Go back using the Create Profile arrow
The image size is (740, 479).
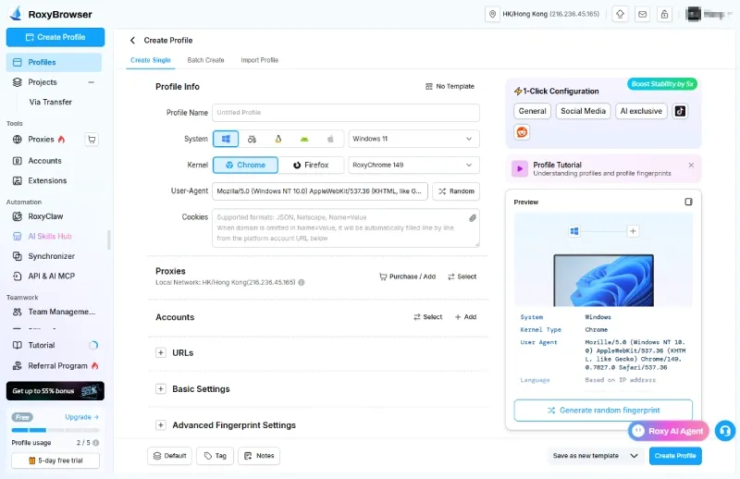[x=132, y=40]
